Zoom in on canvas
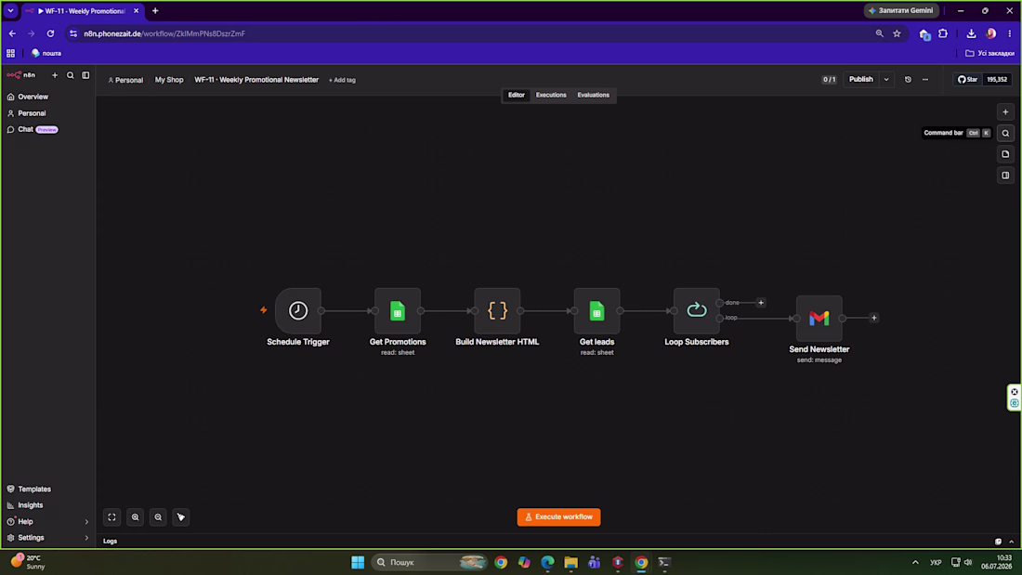 coord(135,517)
